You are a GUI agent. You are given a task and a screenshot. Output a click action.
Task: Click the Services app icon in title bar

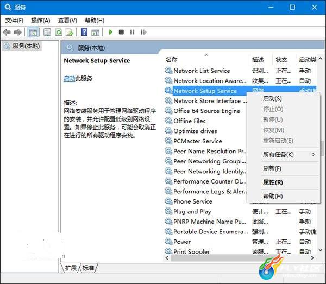click(8, 7)
